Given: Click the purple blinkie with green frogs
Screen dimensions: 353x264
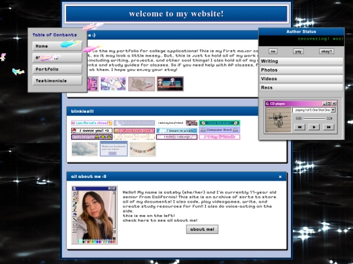Looking at the screenshot, I should point(92,137).
